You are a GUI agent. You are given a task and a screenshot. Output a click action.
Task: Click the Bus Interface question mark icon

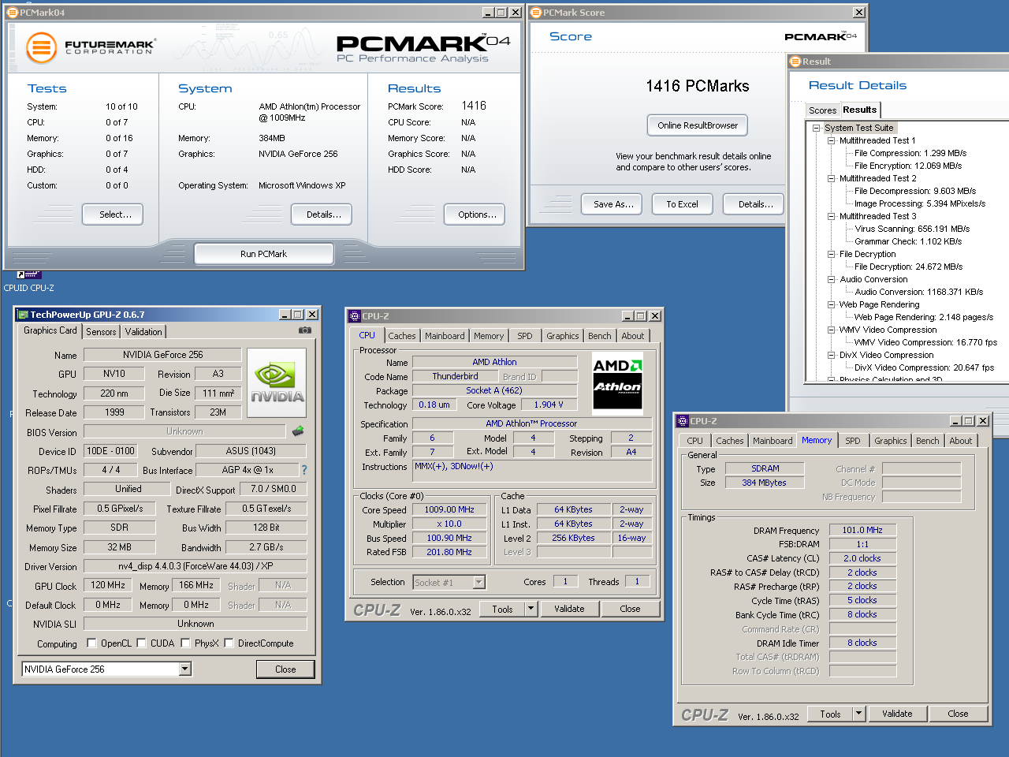[303, 470]
